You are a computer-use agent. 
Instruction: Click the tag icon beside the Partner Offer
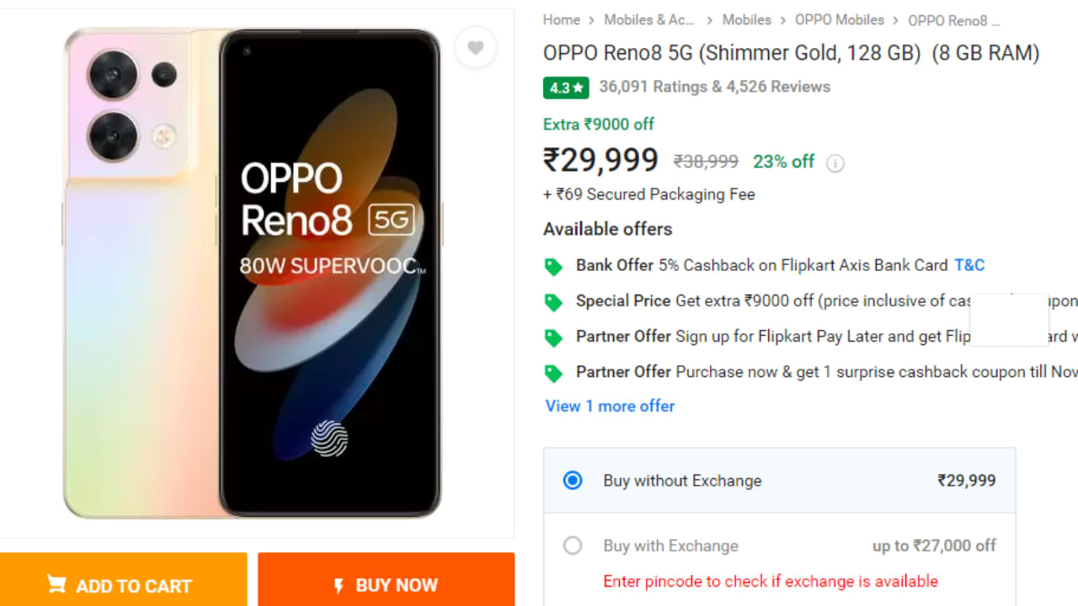click(x=553, y=337)
